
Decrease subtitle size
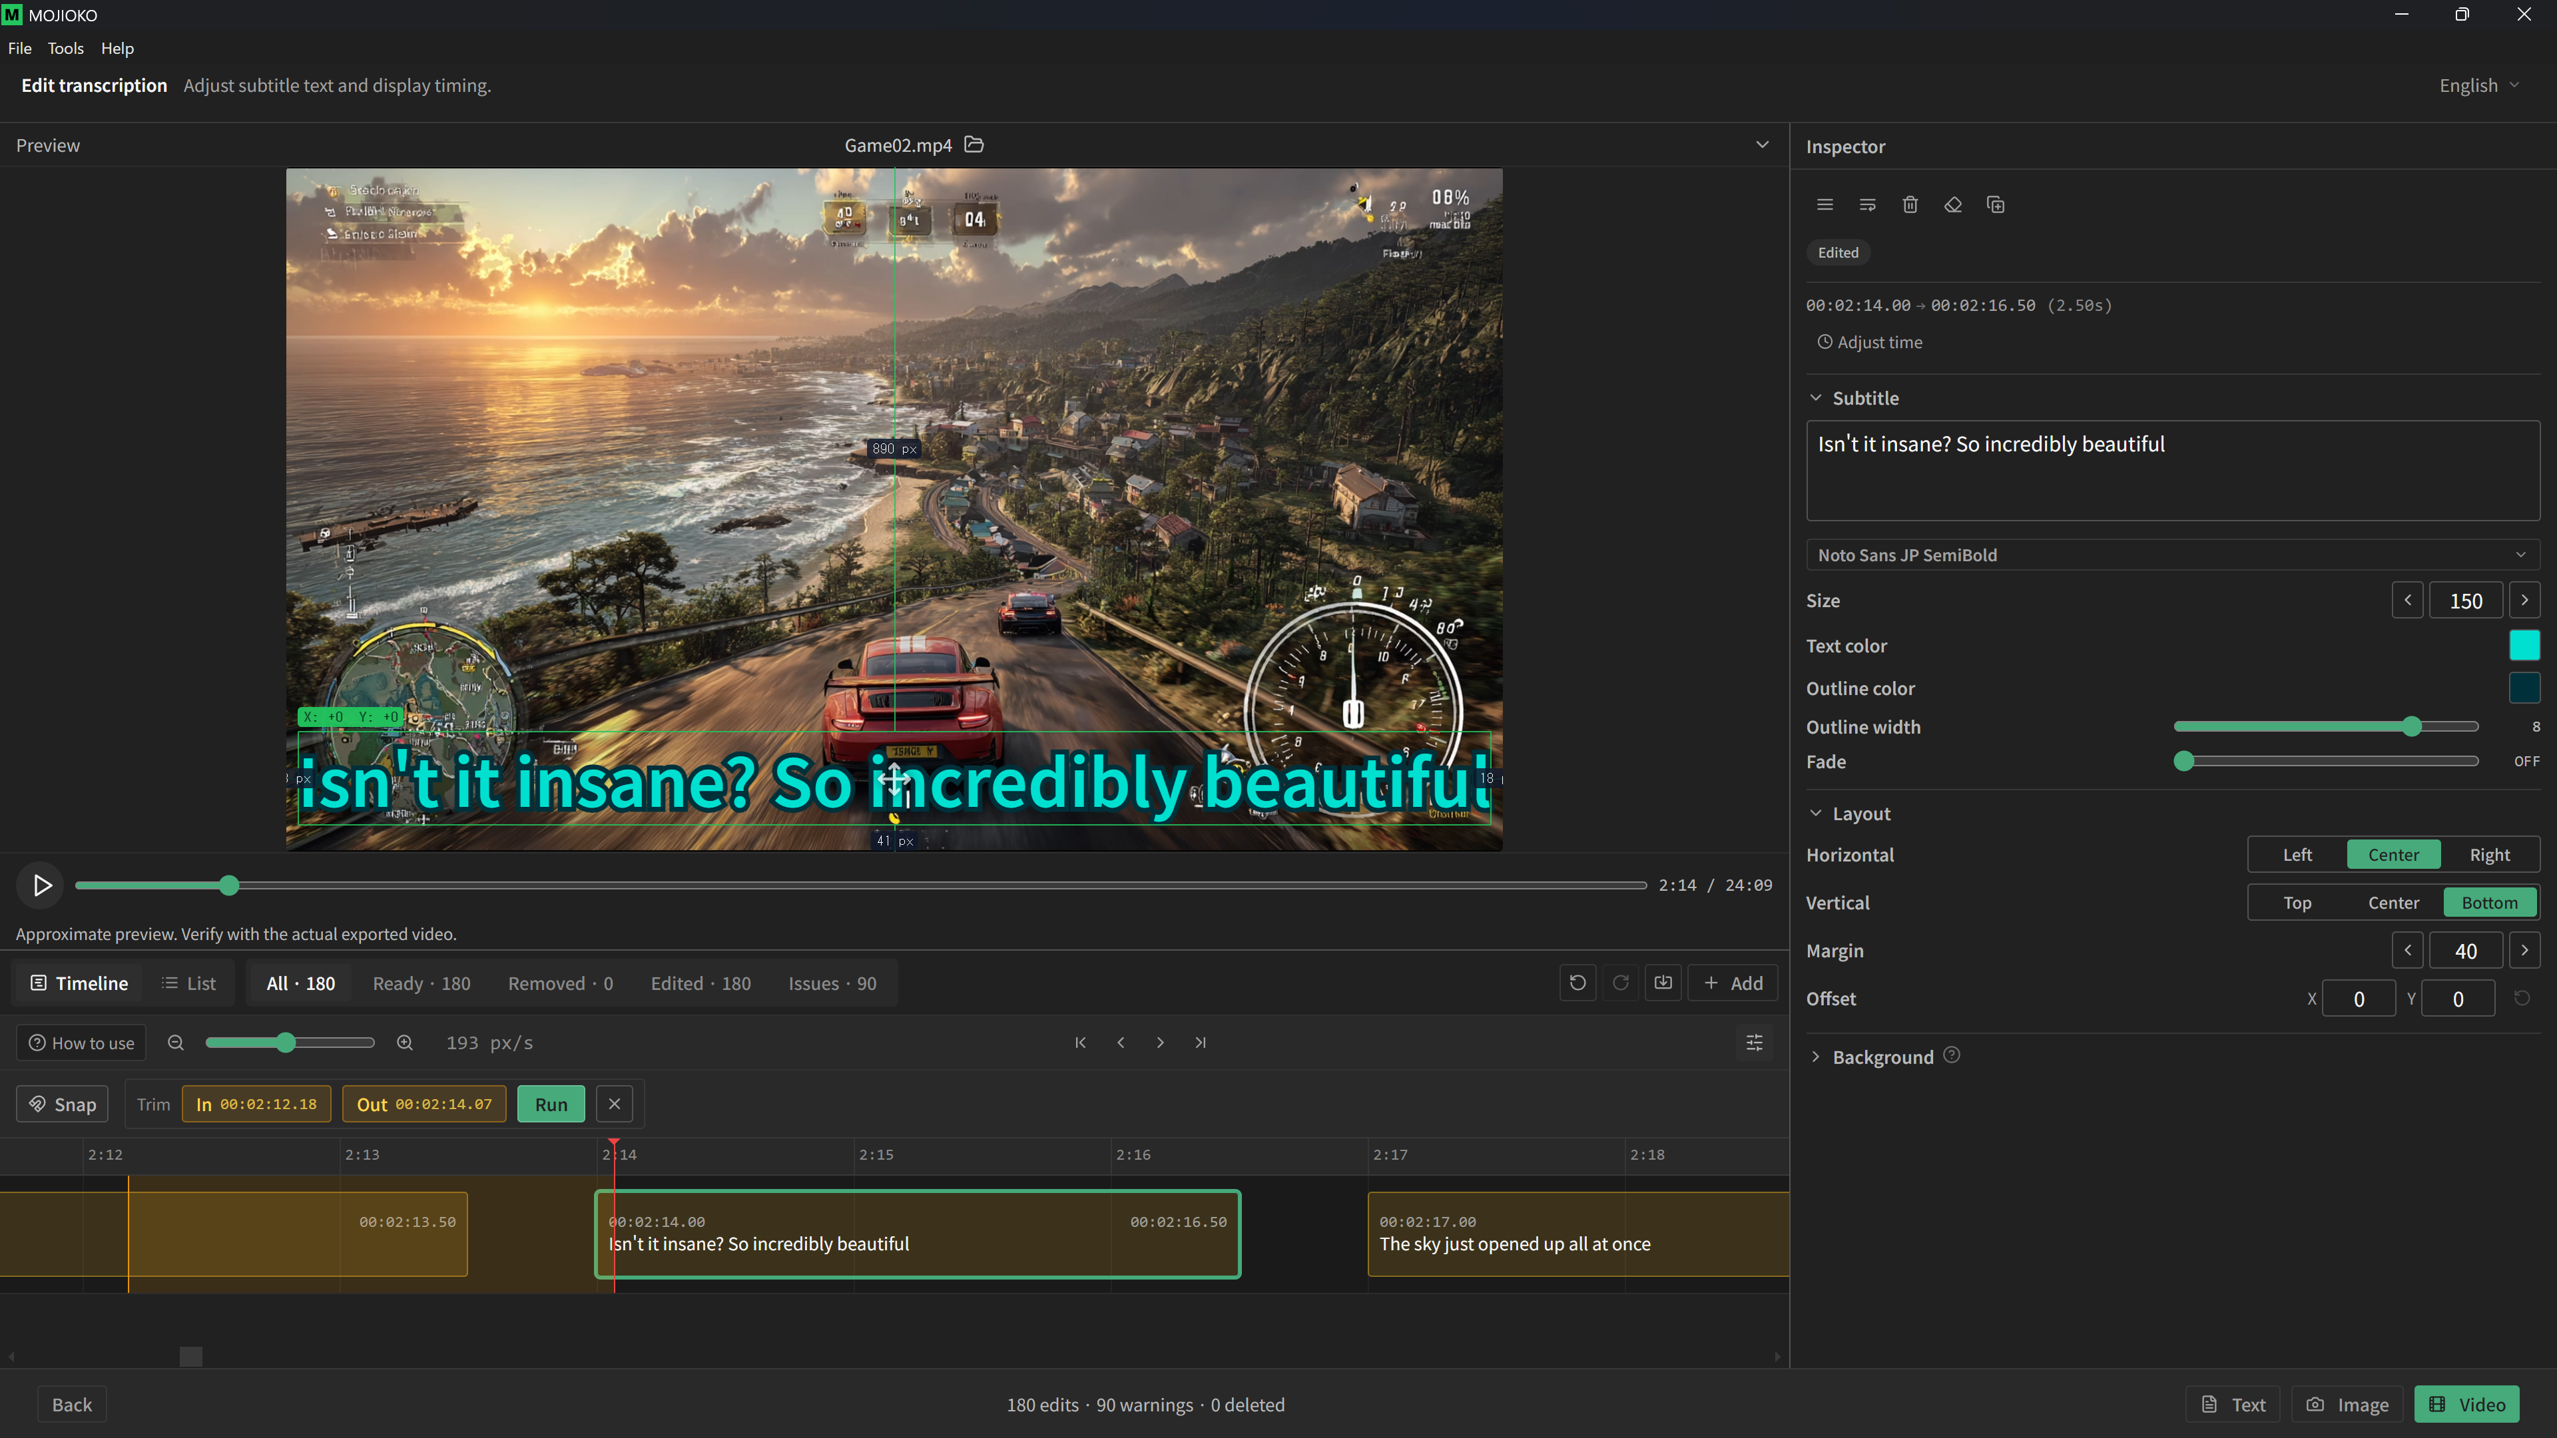click(x=2407, y=599)
